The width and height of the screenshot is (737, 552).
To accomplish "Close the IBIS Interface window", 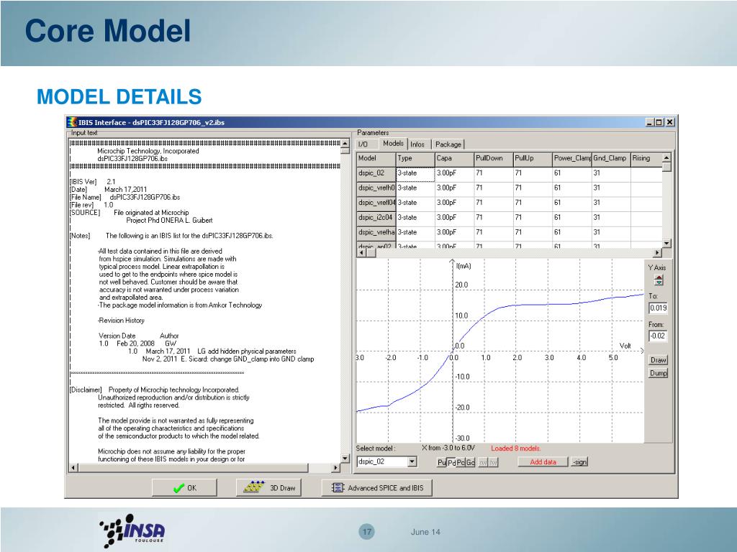I will coord(670,122).
